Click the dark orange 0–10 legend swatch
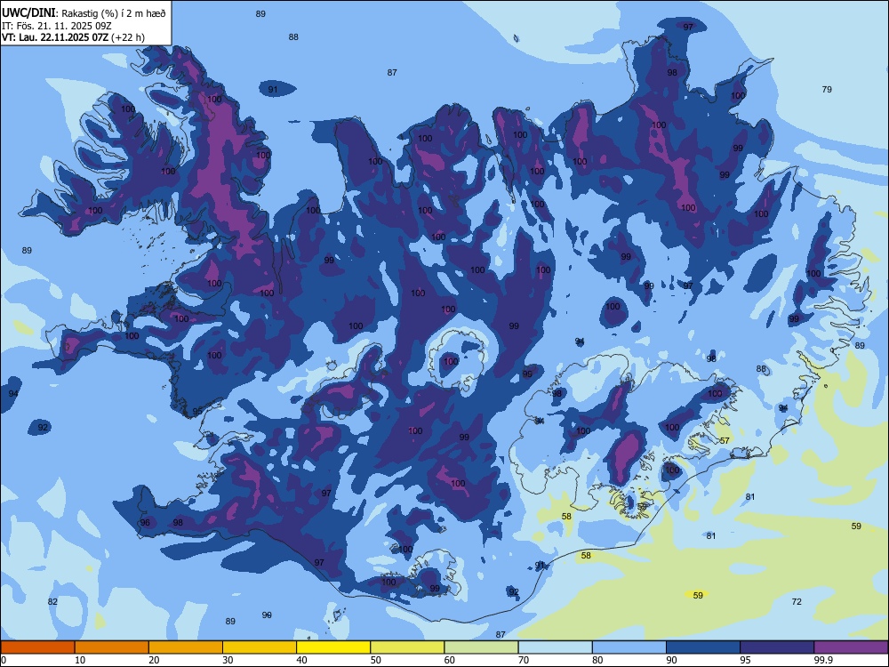Viewport: 889px width, 667px height. coord(37,647)
